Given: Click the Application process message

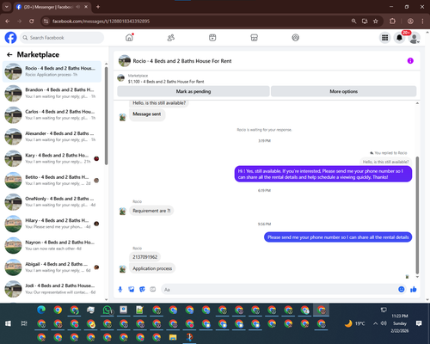Looking at the screenshot, I should click(152, 268).
